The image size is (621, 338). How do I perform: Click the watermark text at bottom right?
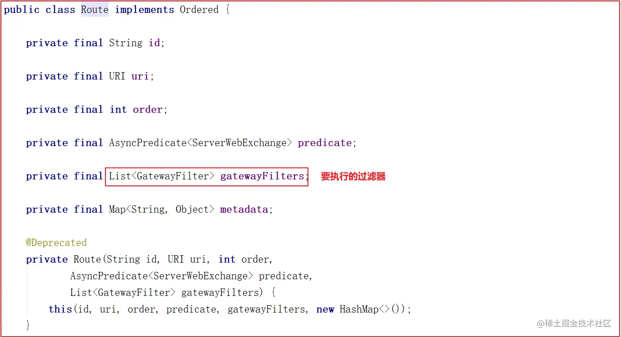574,324
